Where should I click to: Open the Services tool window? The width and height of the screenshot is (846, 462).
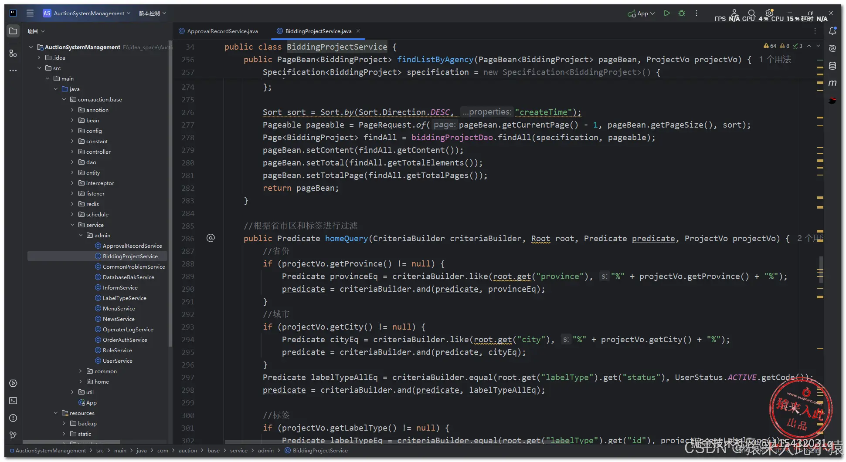point(13,383)
